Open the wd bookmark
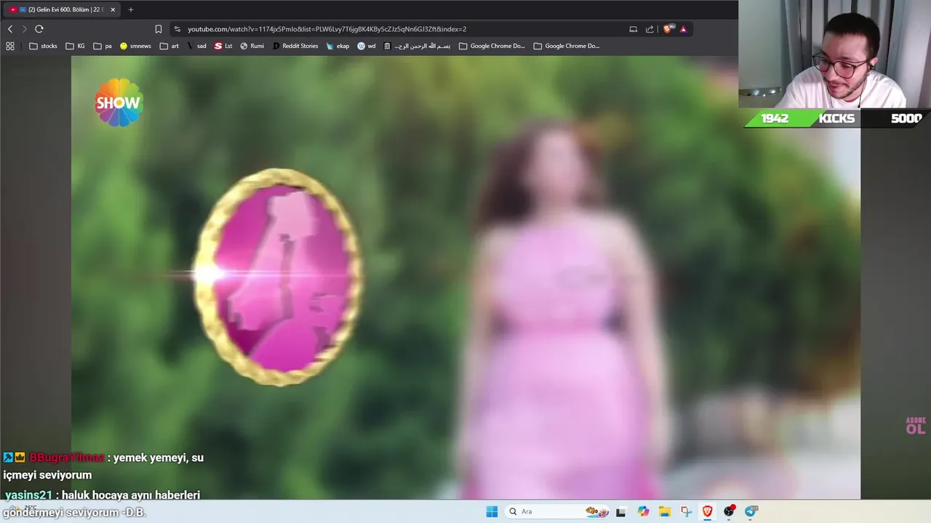Viewport: 931px width, 523px height. click(367, 46)
